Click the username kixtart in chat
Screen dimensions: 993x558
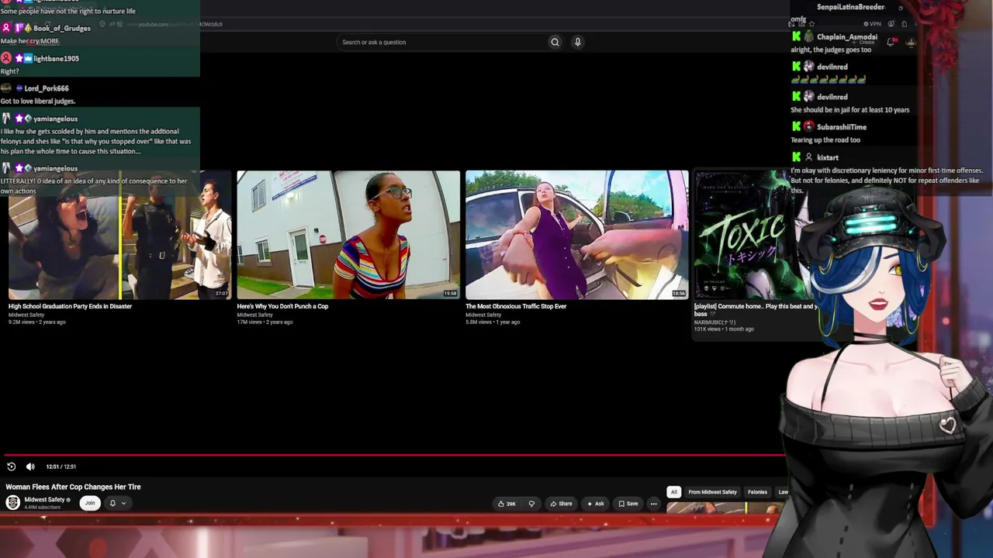pos(828,157)
